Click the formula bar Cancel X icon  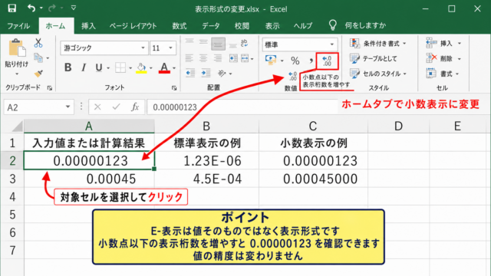point(97,107)
